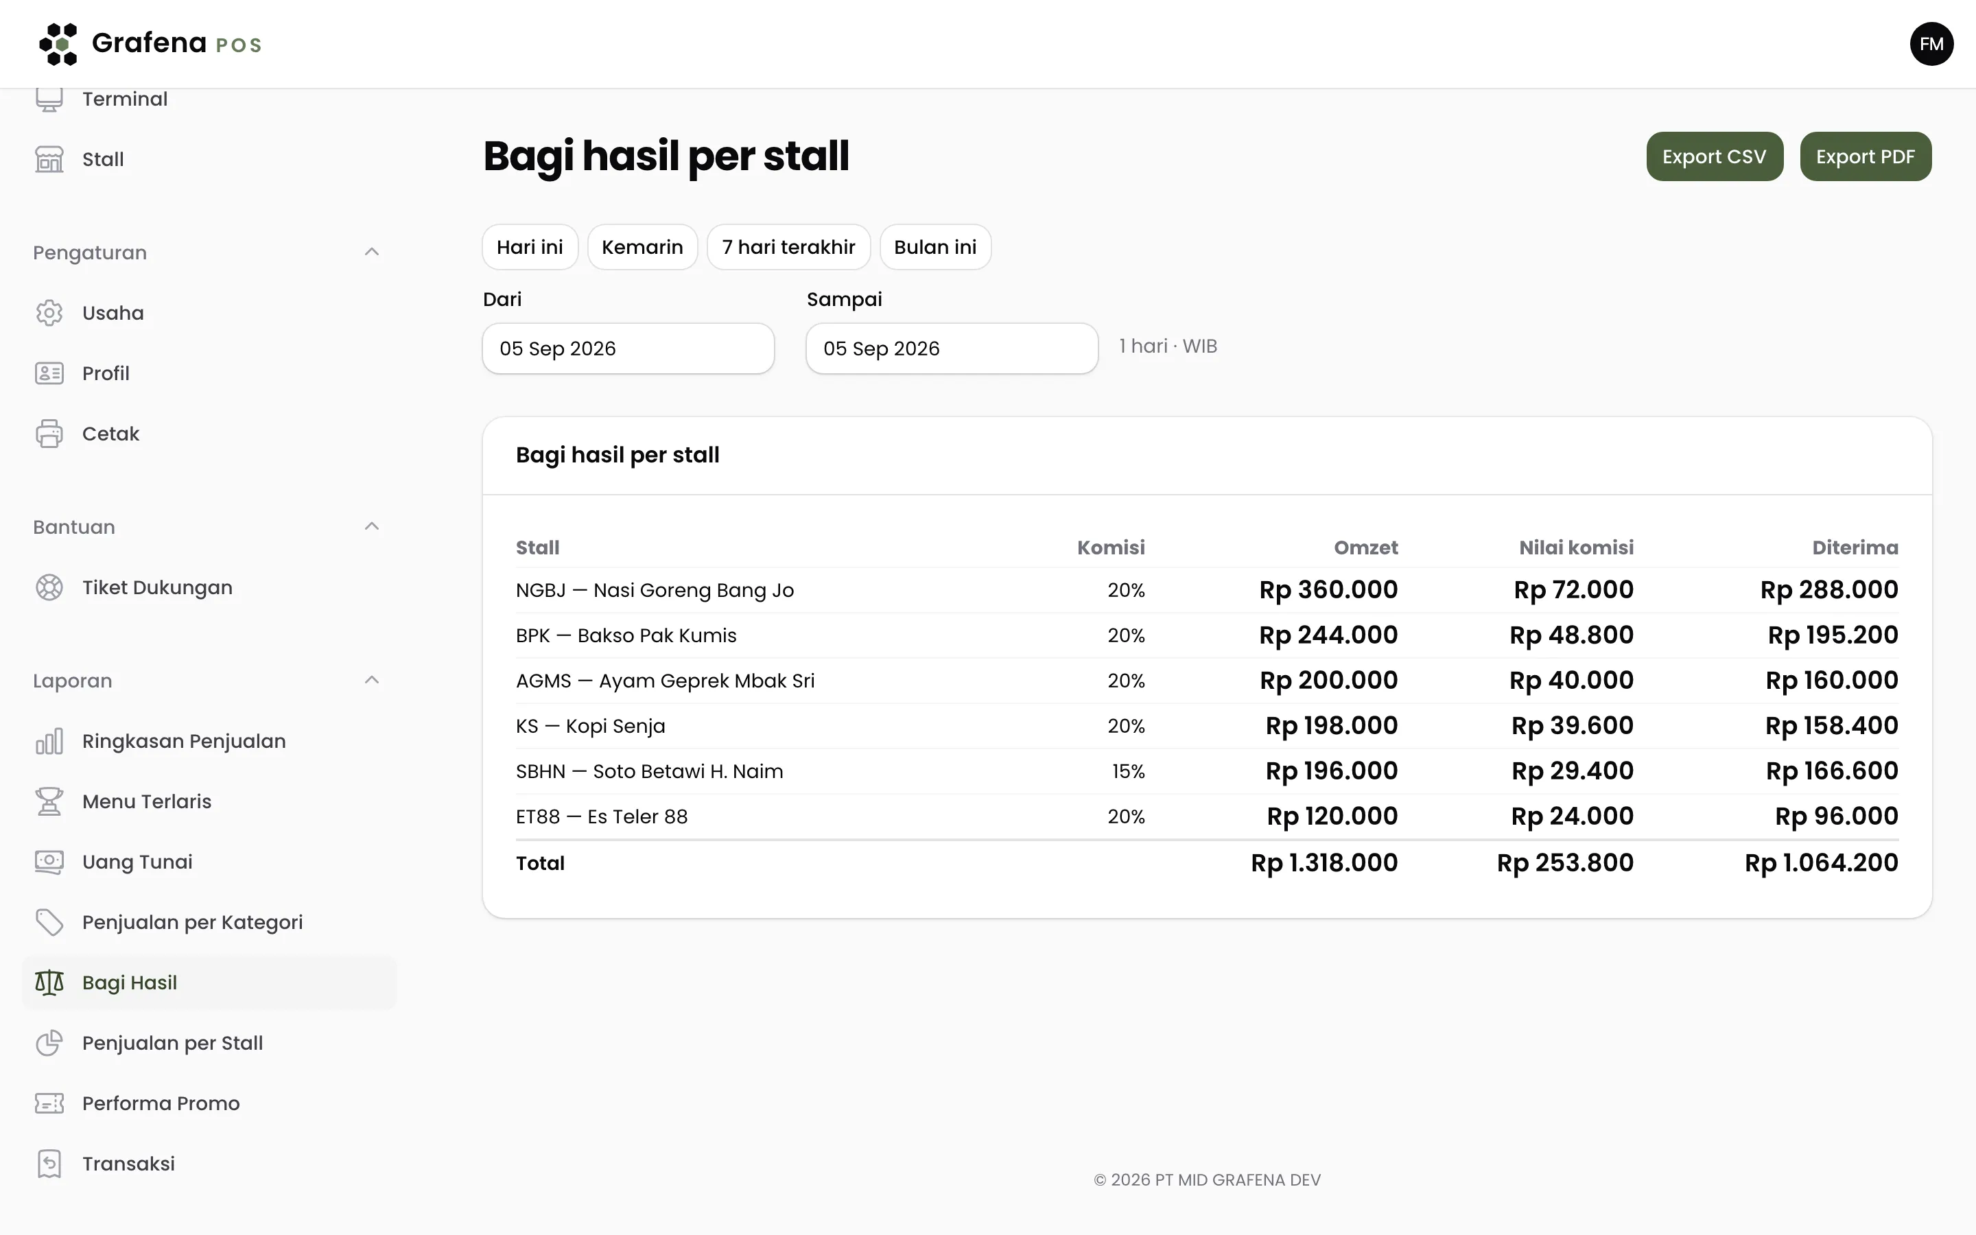Click the Omzet column header
Image resolution: width=1976 pixels, height=1235 pixels.
tap(1366, 548)
